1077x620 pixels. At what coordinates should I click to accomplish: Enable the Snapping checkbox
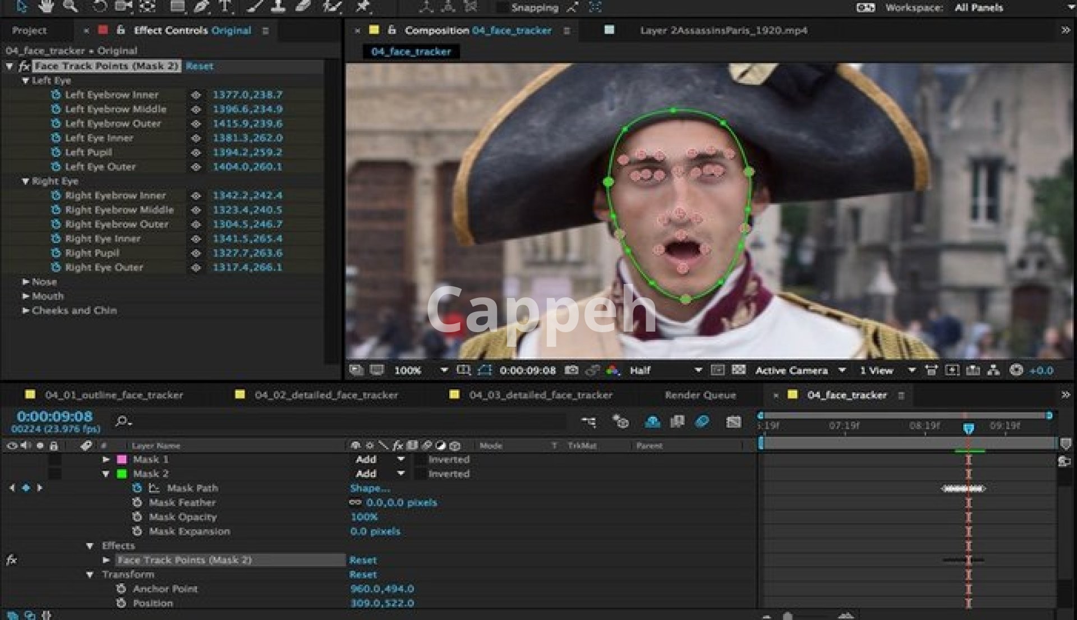coord(503,8)
